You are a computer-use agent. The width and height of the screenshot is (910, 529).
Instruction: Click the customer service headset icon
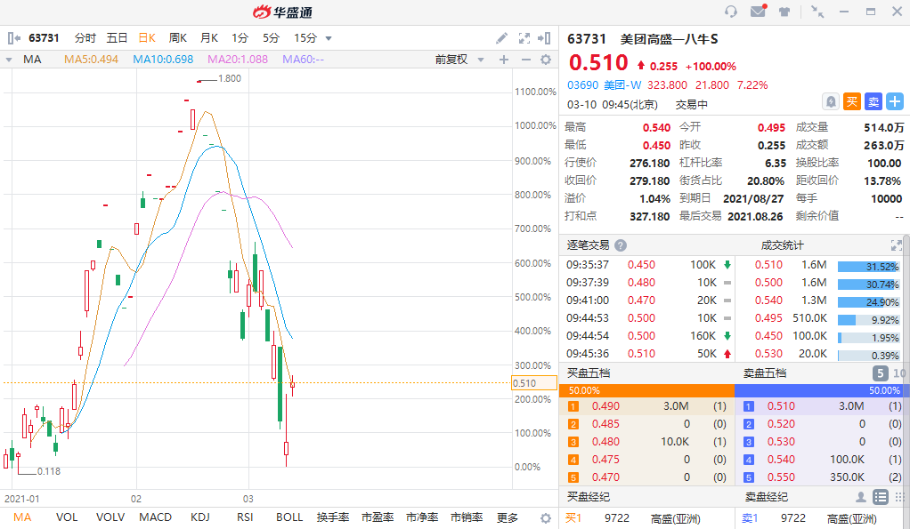click(731, 12)
